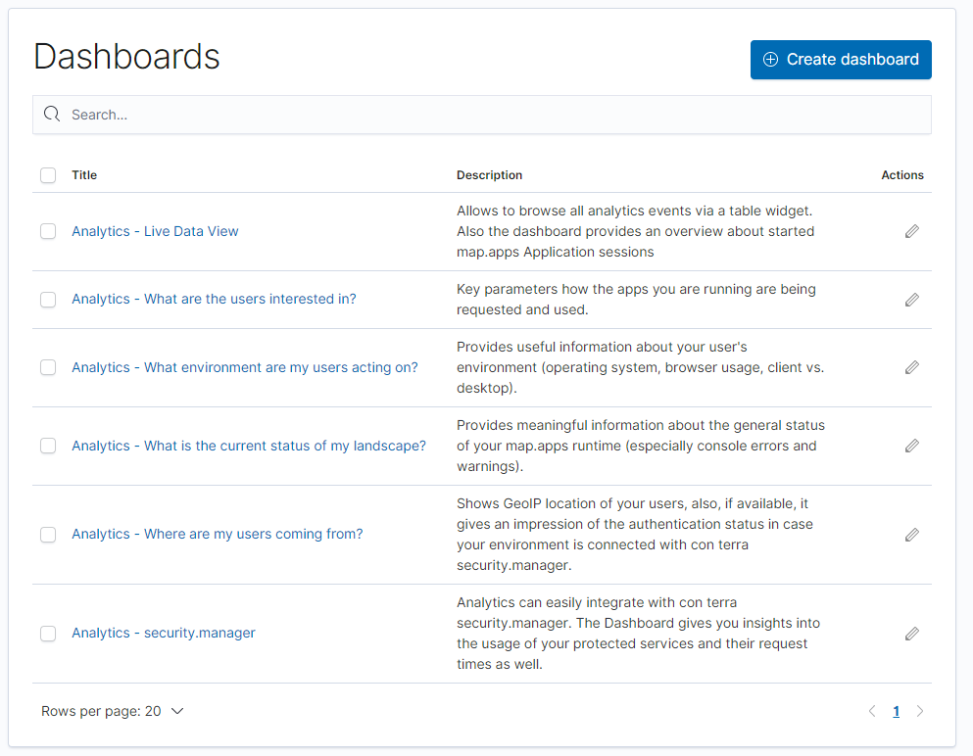This screenshot has height=756, width=973.
Task: Edit the landscape status dashboard via pencil icon
Action: point(911,446)
